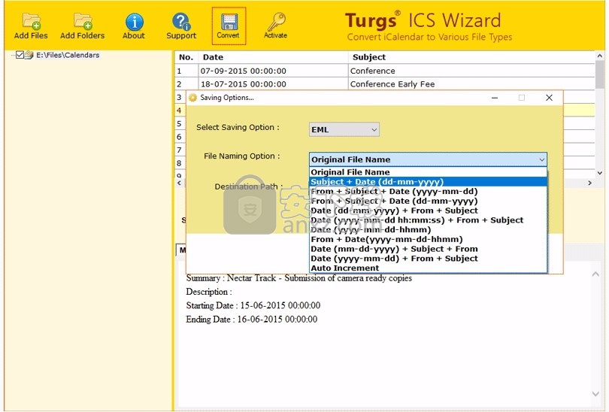Click the Activate key icon
This screenshot has height=412, width=609.
276,26
